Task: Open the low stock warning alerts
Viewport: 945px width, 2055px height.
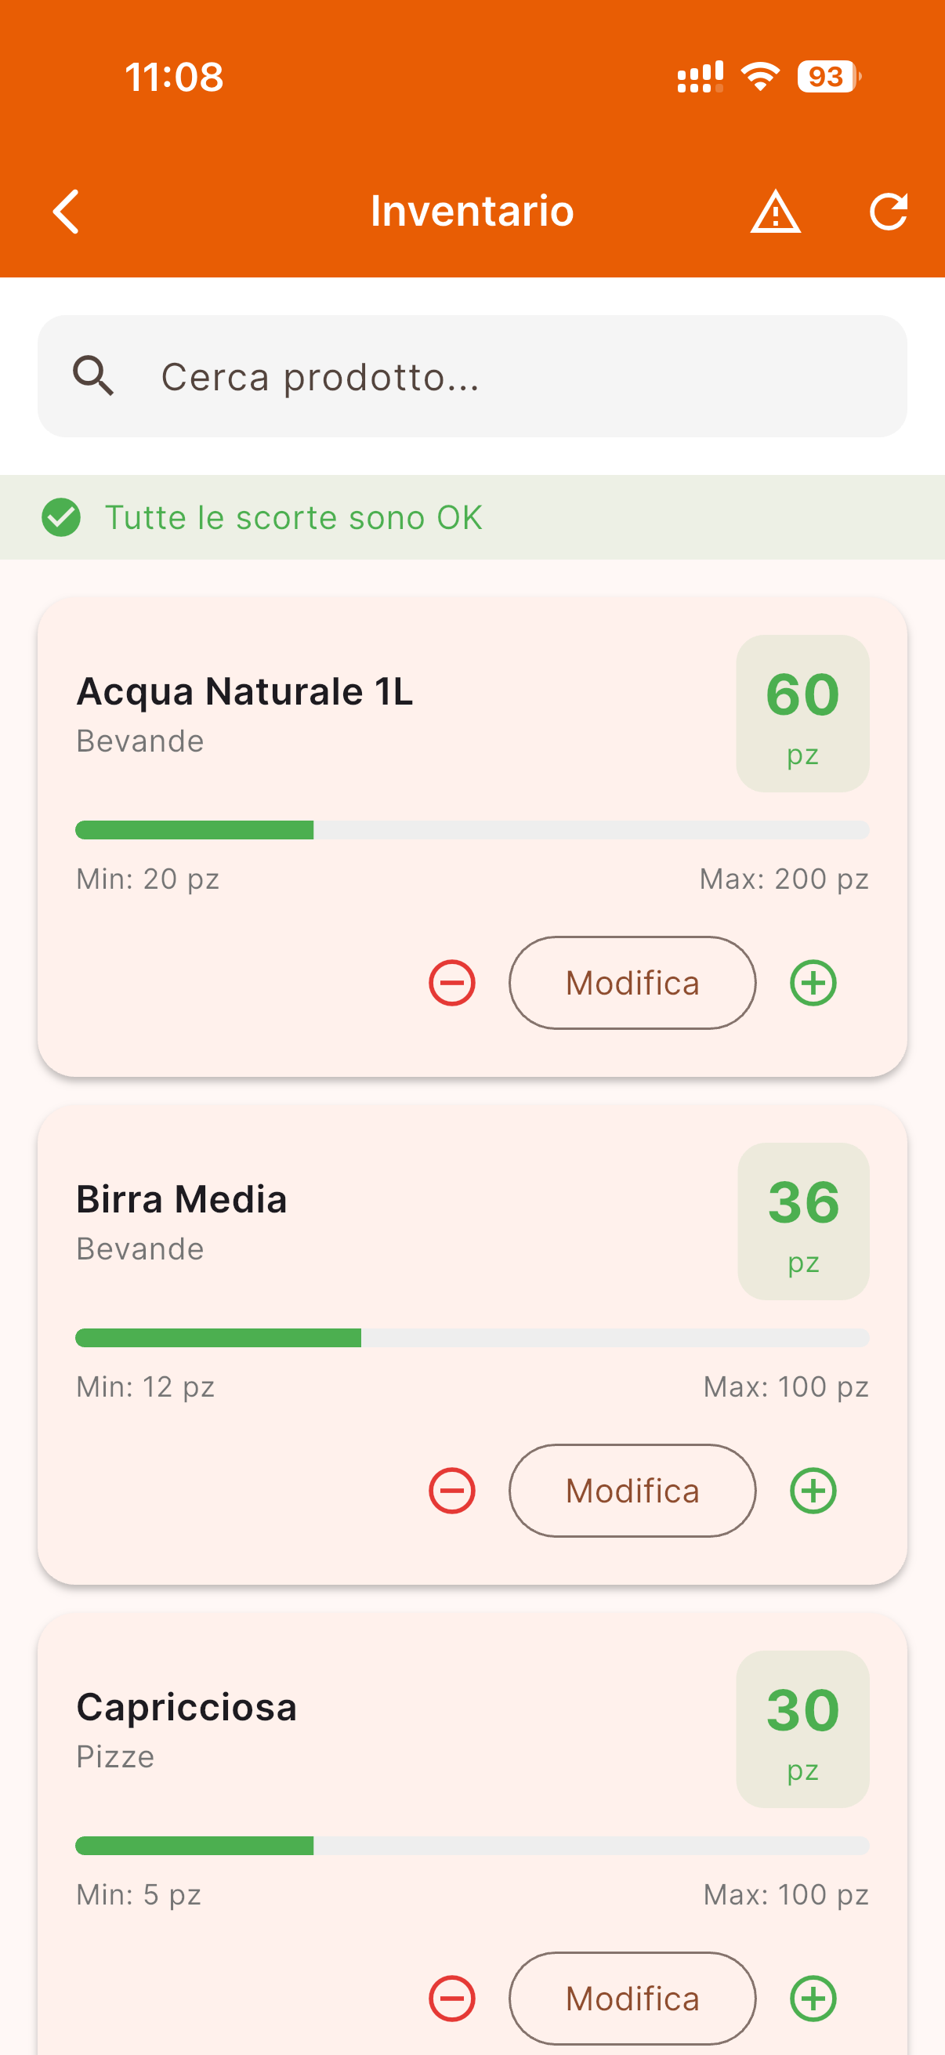Action: (775, 212)
